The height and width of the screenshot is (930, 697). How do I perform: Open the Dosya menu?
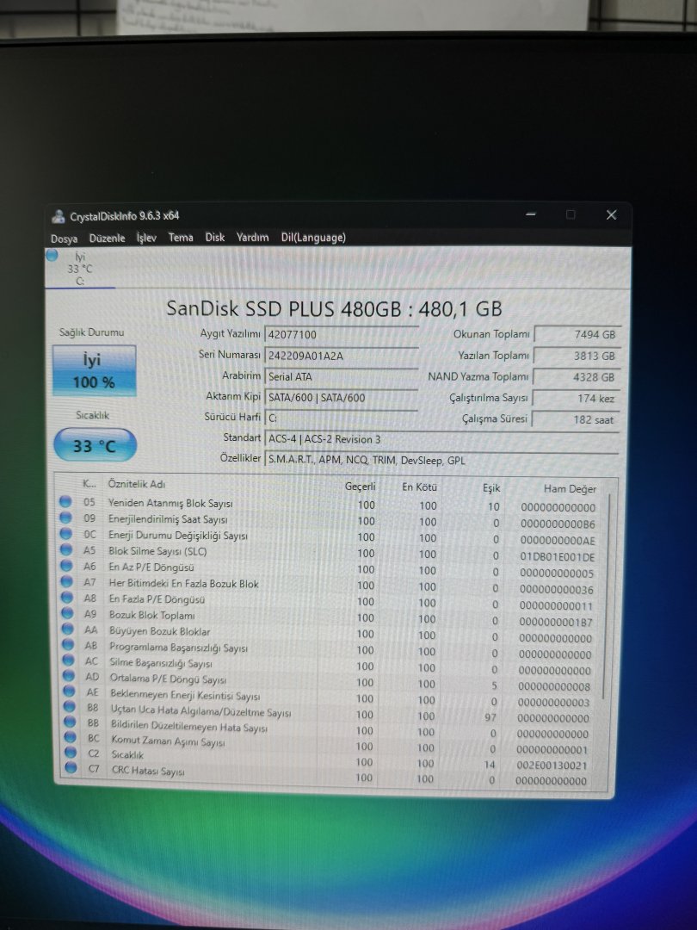pyautogui.click(x=64, y=239)
